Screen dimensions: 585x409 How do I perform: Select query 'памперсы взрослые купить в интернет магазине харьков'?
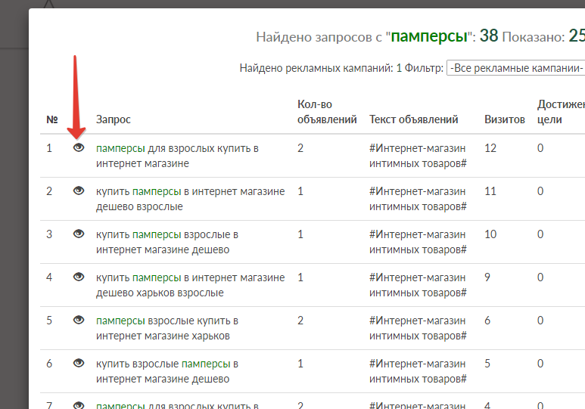(166, 328)
